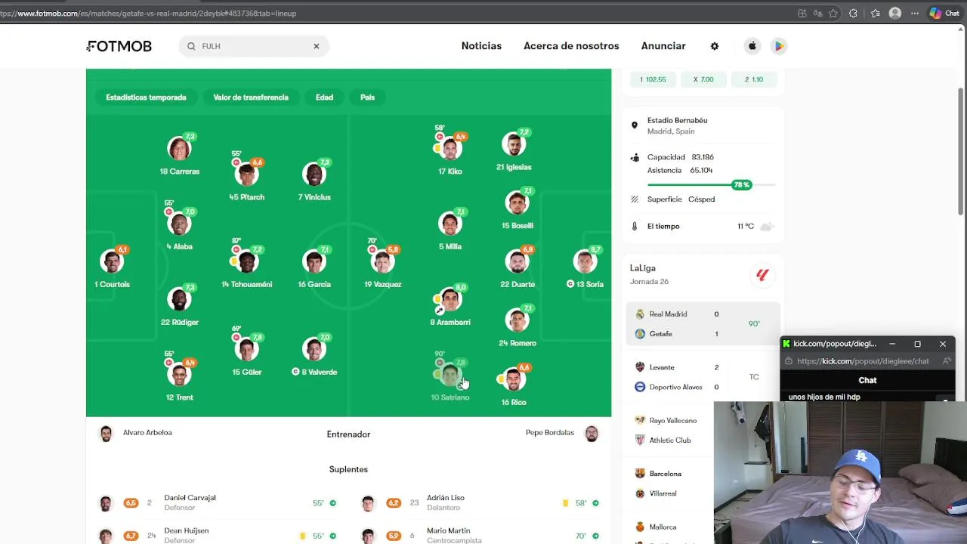Open Soria goalkeeper player card

[x=585, y=267]
